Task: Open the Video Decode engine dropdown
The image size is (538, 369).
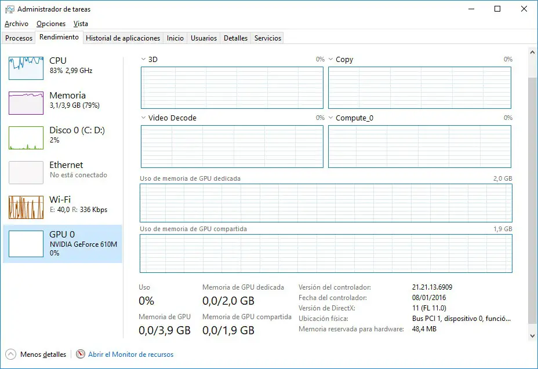Action: coord(144,118)
